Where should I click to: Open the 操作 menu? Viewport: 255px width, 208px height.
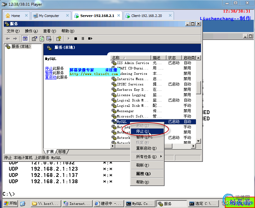[x=31, y=31]
